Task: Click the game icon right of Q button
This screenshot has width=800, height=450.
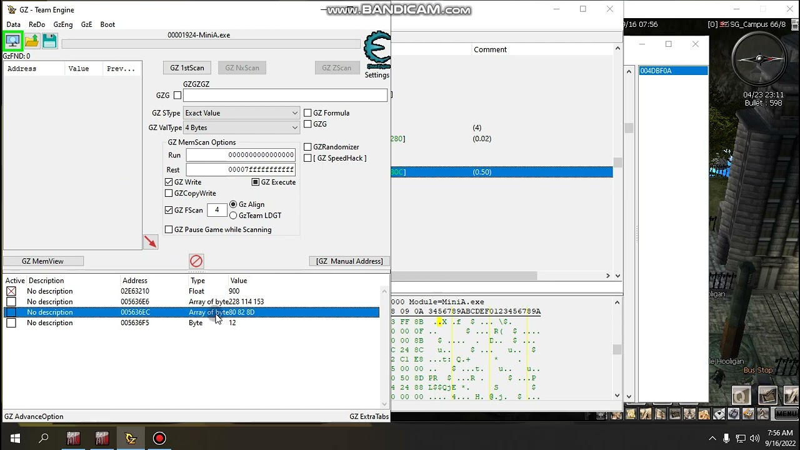Action: pos(767,396)
